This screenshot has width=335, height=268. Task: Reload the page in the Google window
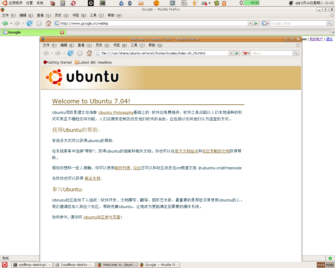[30, 23]
